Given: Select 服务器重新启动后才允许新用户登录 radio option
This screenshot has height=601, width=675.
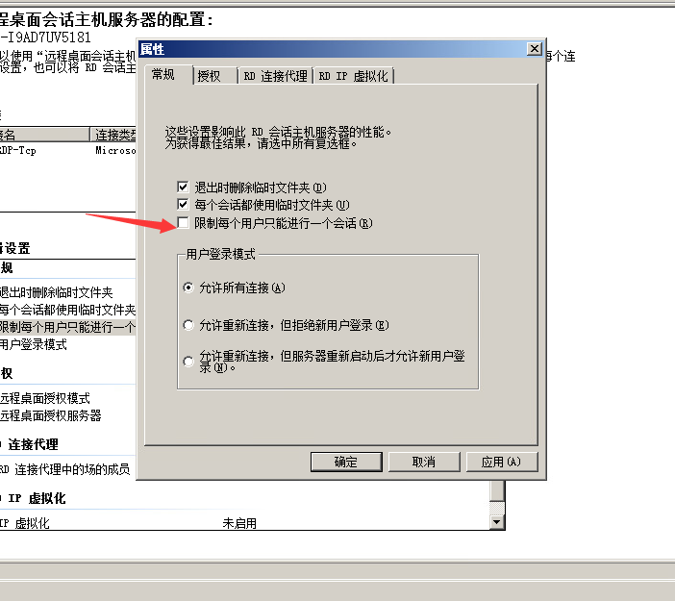Looking at the screenshot, I should [188, 362].
